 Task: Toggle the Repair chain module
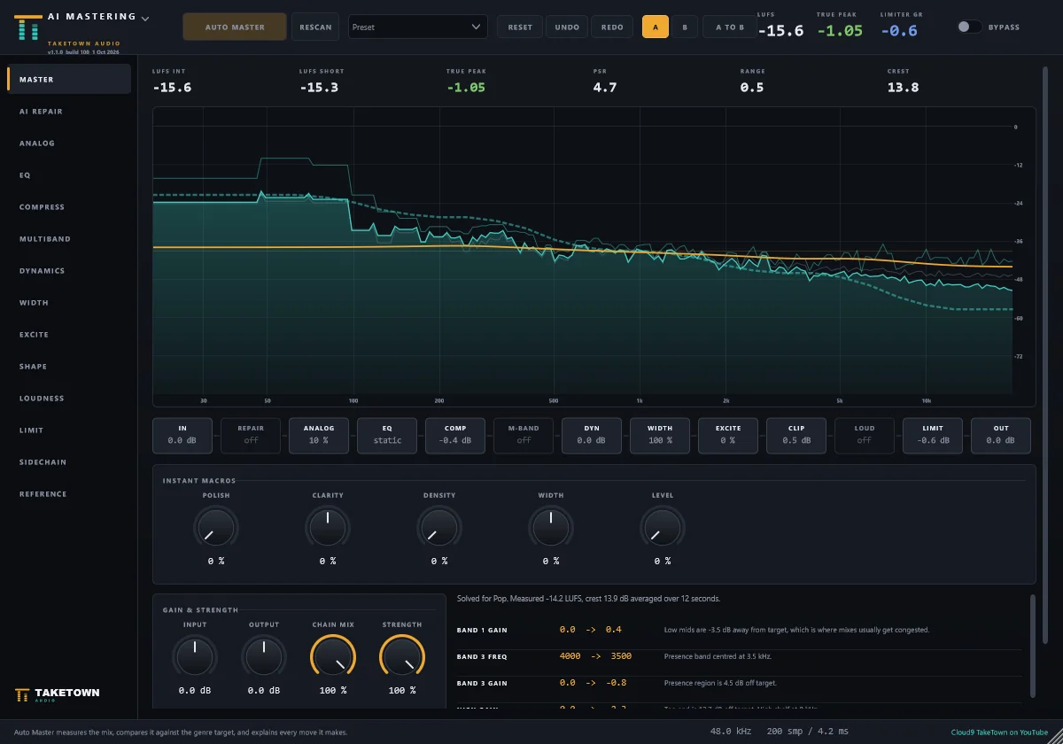[251, 435]
